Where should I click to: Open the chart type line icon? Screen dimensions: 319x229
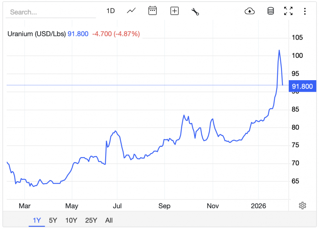click(132, 11)
